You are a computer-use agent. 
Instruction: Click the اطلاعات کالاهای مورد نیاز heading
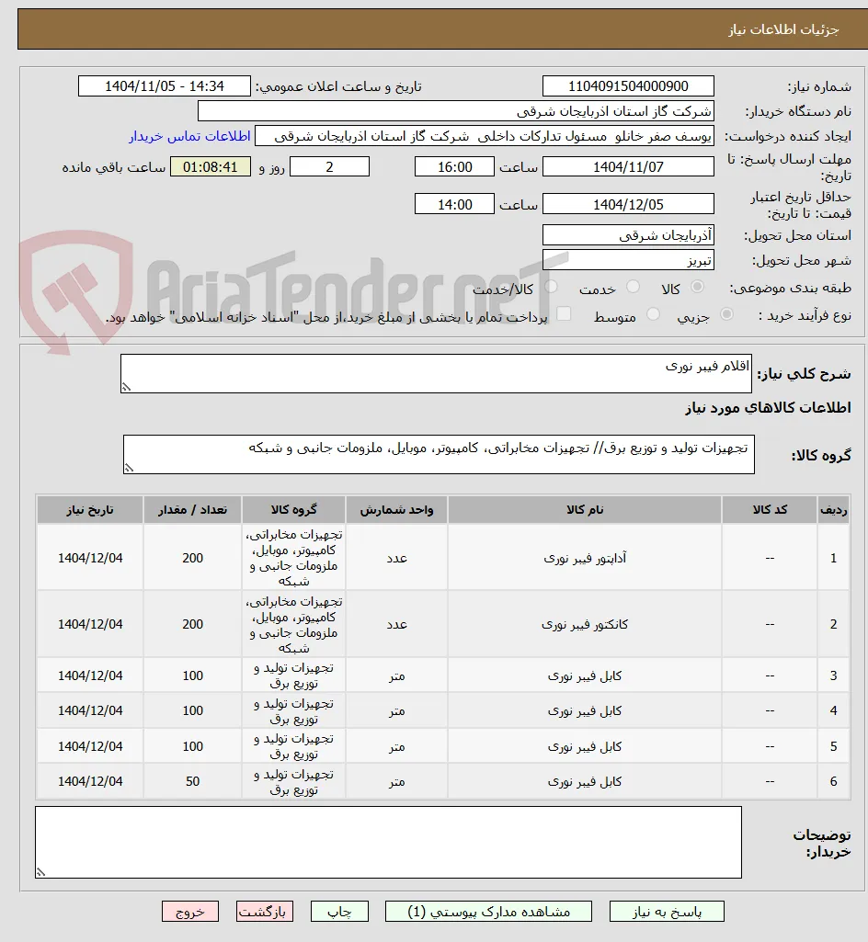pyautogui.click(x=768, y=408)
